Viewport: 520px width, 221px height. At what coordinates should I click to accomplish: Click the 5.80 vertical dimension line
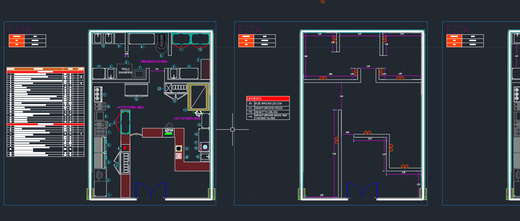(334, 154)
